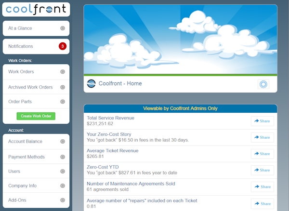
Task: Open Payment Methods page
Action: pos(36,157)
